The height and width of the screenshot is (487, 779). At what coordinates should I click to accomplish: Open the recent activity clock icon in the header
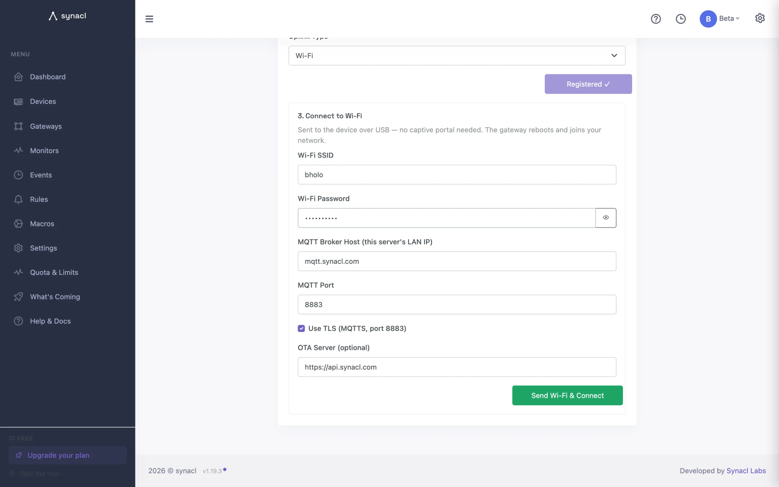[680, 19]
